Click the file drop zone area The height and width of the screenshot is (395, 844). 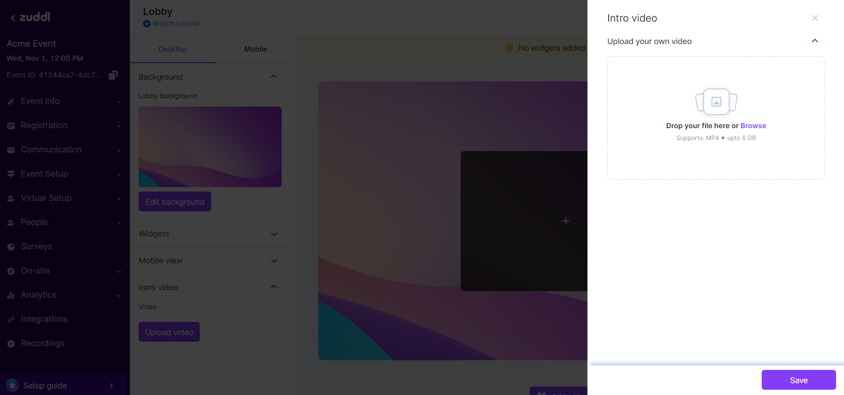coord(716,118)
